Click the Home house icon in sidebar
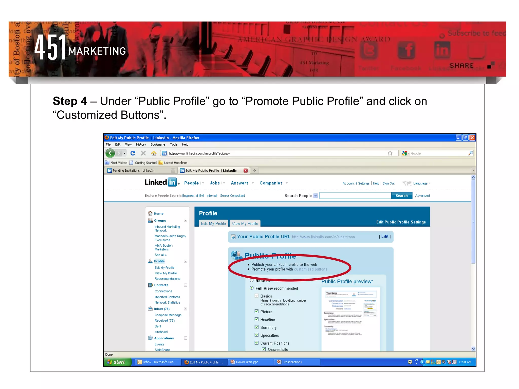This screenshot has width=519, height=389. 150,213
